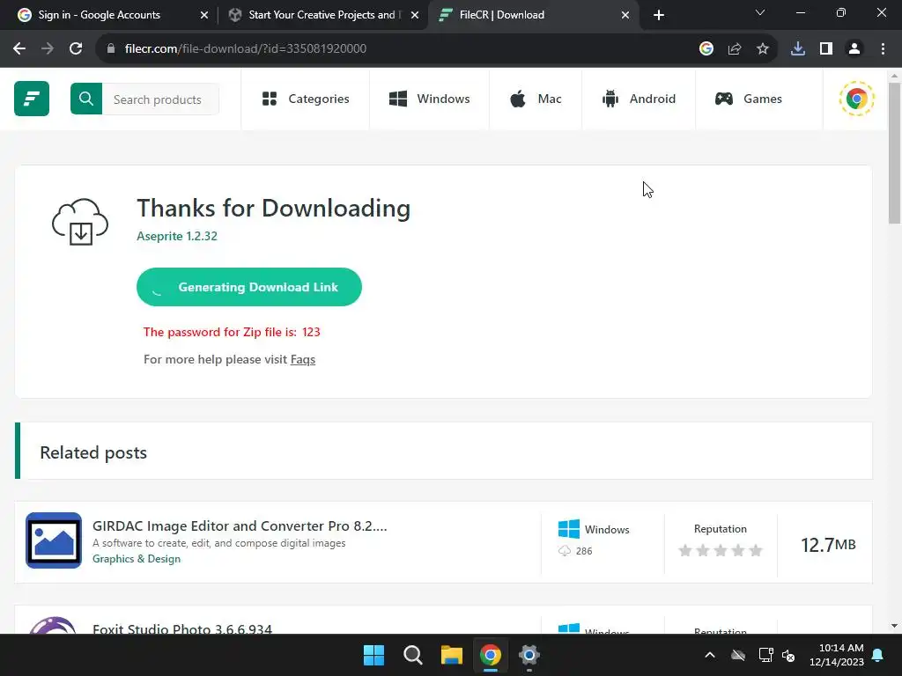Open taskbar Search

412,655
